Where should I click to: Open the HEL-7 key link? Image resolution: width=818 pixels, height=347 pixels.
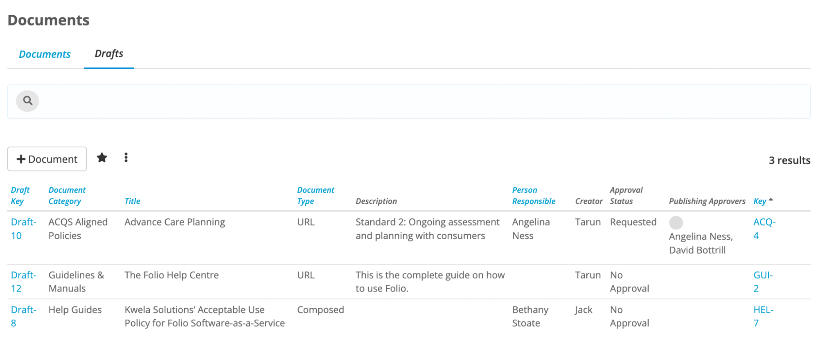click(x=764, y=316)
